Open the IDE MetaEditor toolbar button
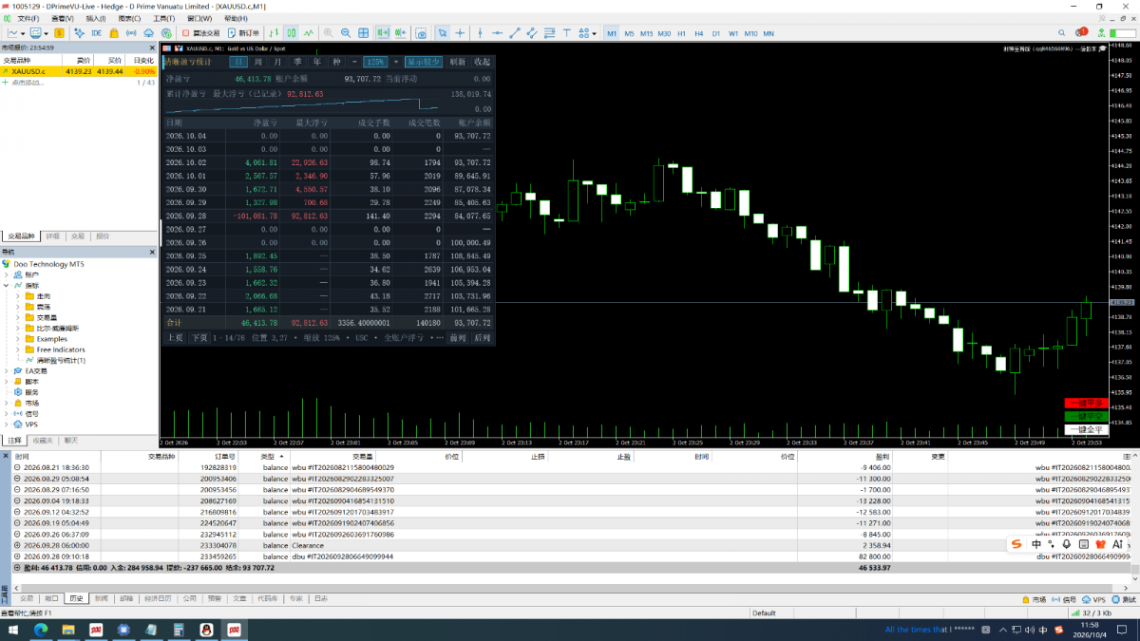Viewport: 1140px width, 641px height. coord(97,33)
